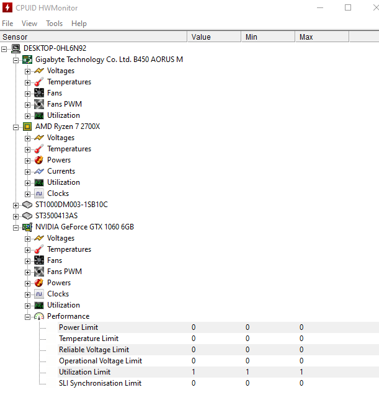The width and height of the screenshot is (379, 408).
Task: Click the GTX 1060 Fans PWM icon
Action: tap(39, 272)
